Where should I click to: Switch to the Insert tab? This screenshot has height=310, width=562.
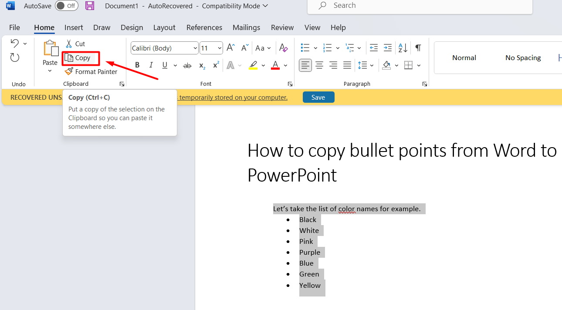[74, 27]
